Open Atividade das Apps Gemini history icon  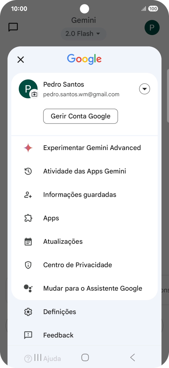click(28, 171)
